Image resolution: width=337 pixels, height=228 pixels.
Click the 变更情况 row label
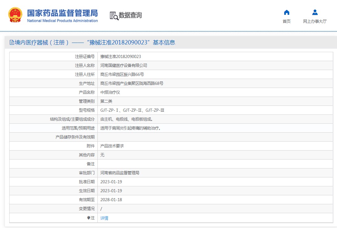tap(87, 209)
